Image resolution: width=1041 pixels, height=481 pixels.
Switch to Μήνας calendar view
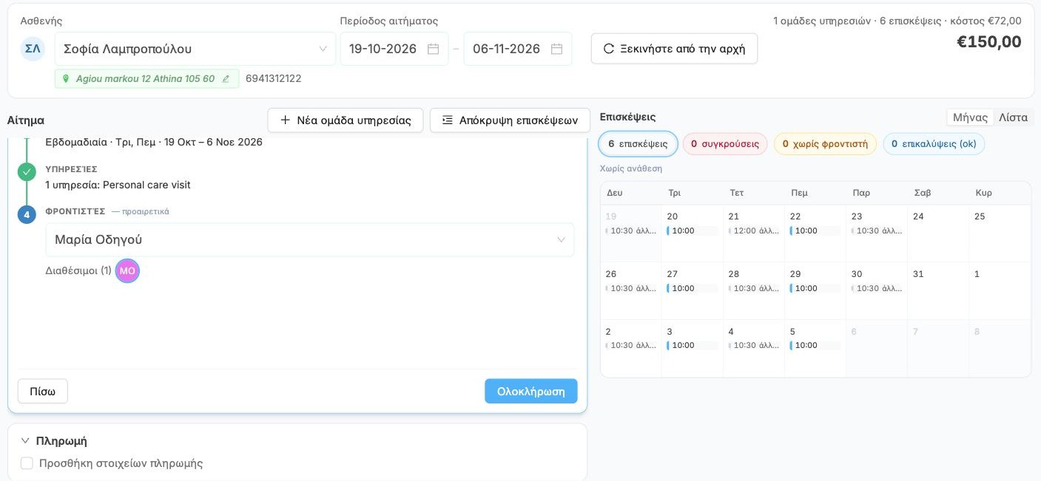click(970, 117)
